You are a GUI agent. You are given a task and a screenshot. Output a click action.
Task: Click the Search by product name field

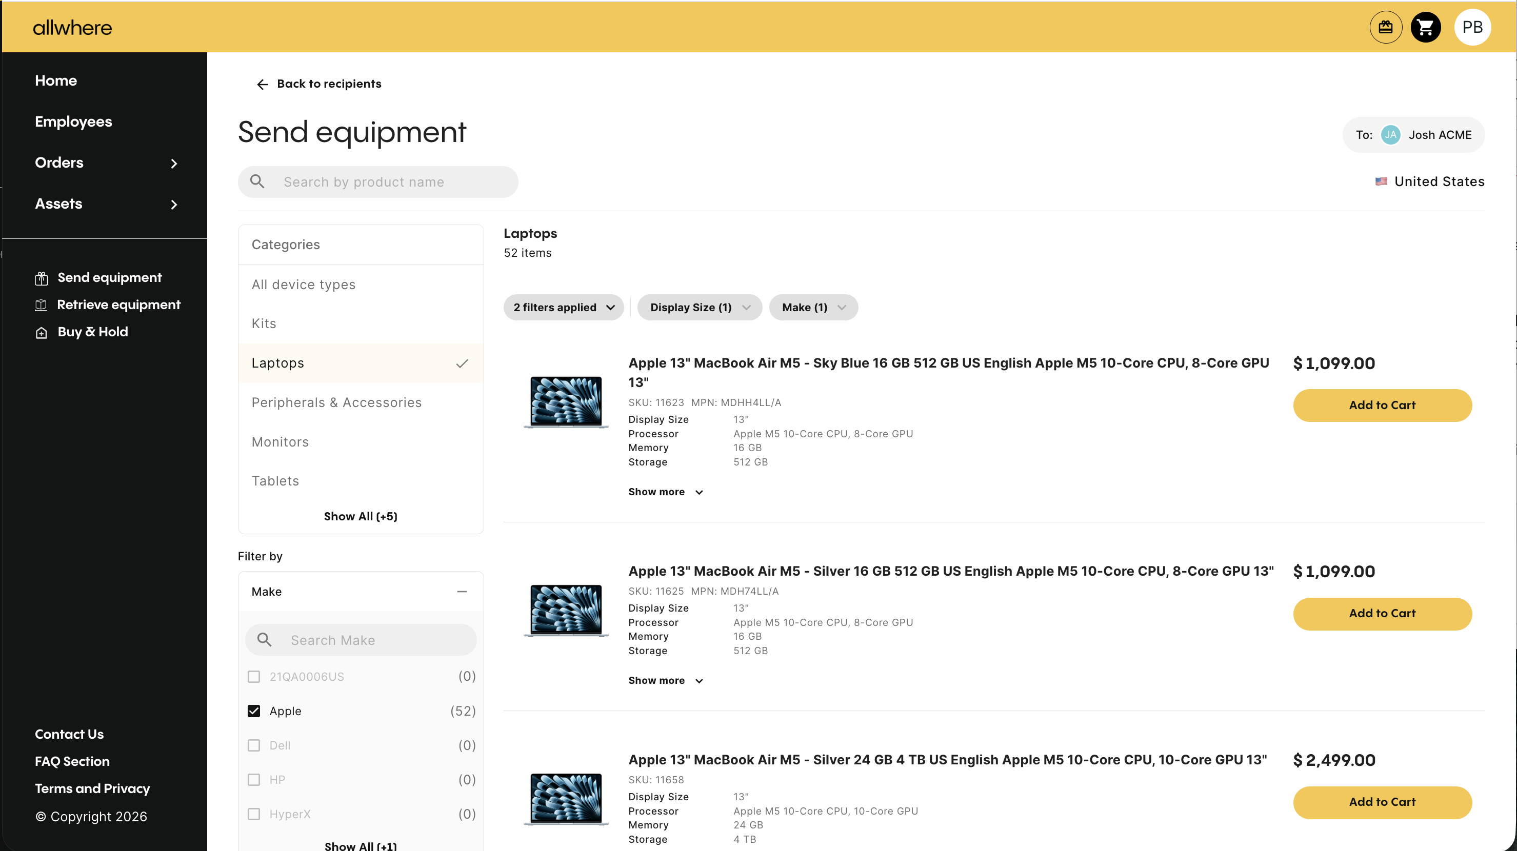point(378,182)
